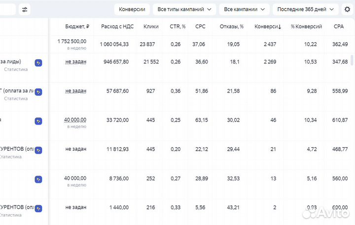Click blue sparkle icon in the 1 440,00 row
355x225 pixels.
point(38,208)
